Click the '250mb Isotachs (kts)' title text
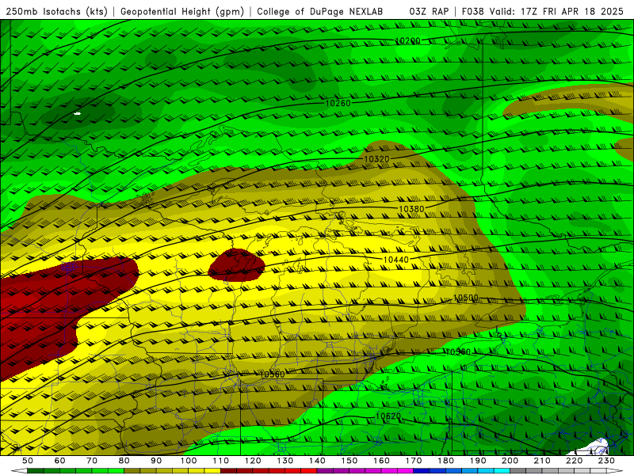Screen dimensions: 634x475 [56, 12]
